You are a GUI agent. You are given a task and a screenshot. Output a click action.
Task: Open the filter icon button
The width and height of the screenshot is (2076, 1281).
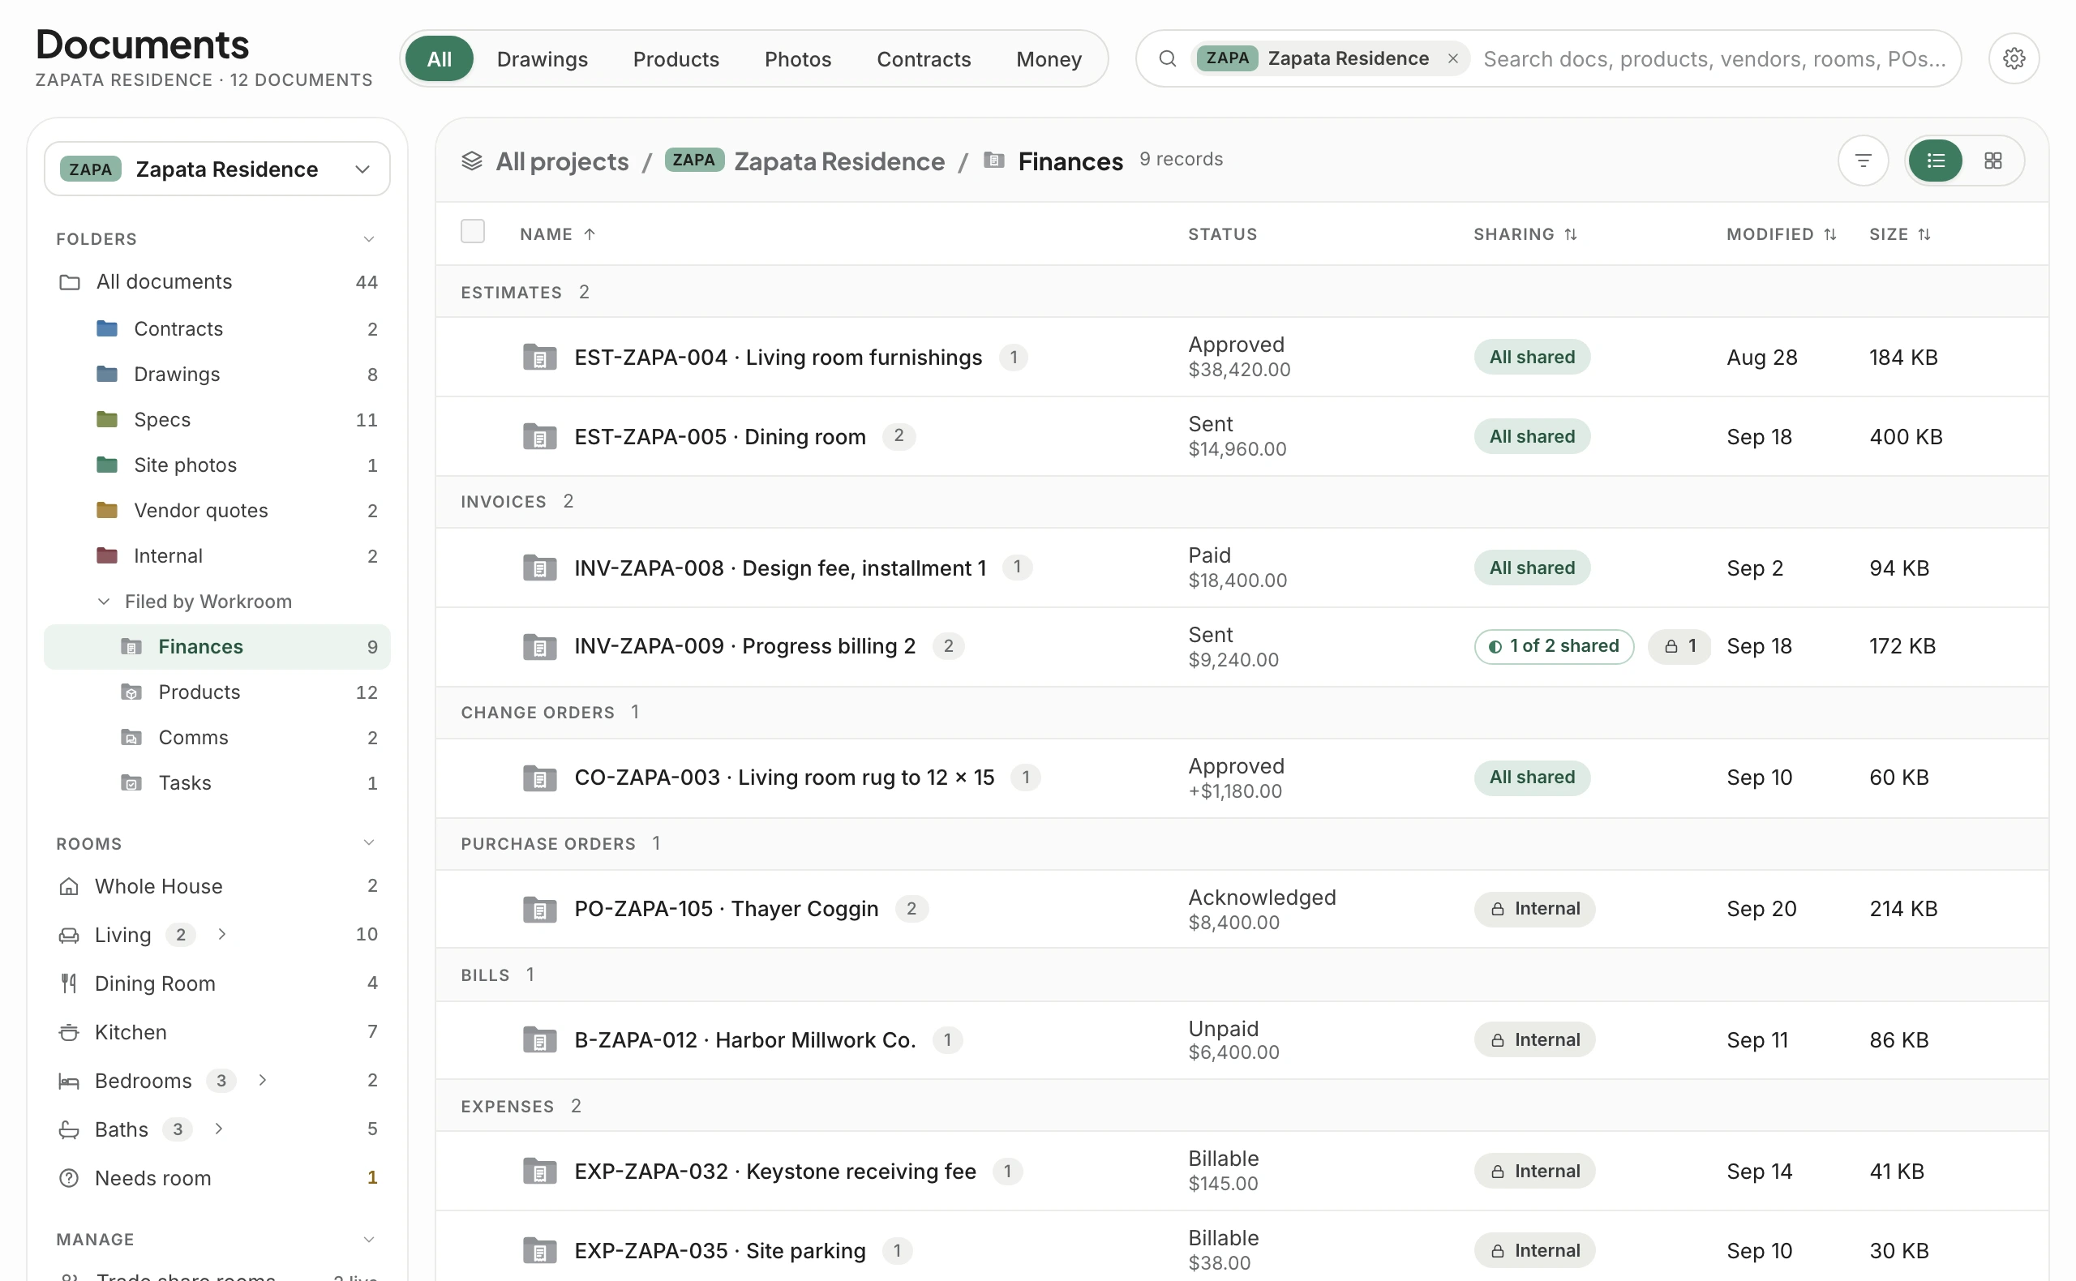point(1863,161)
